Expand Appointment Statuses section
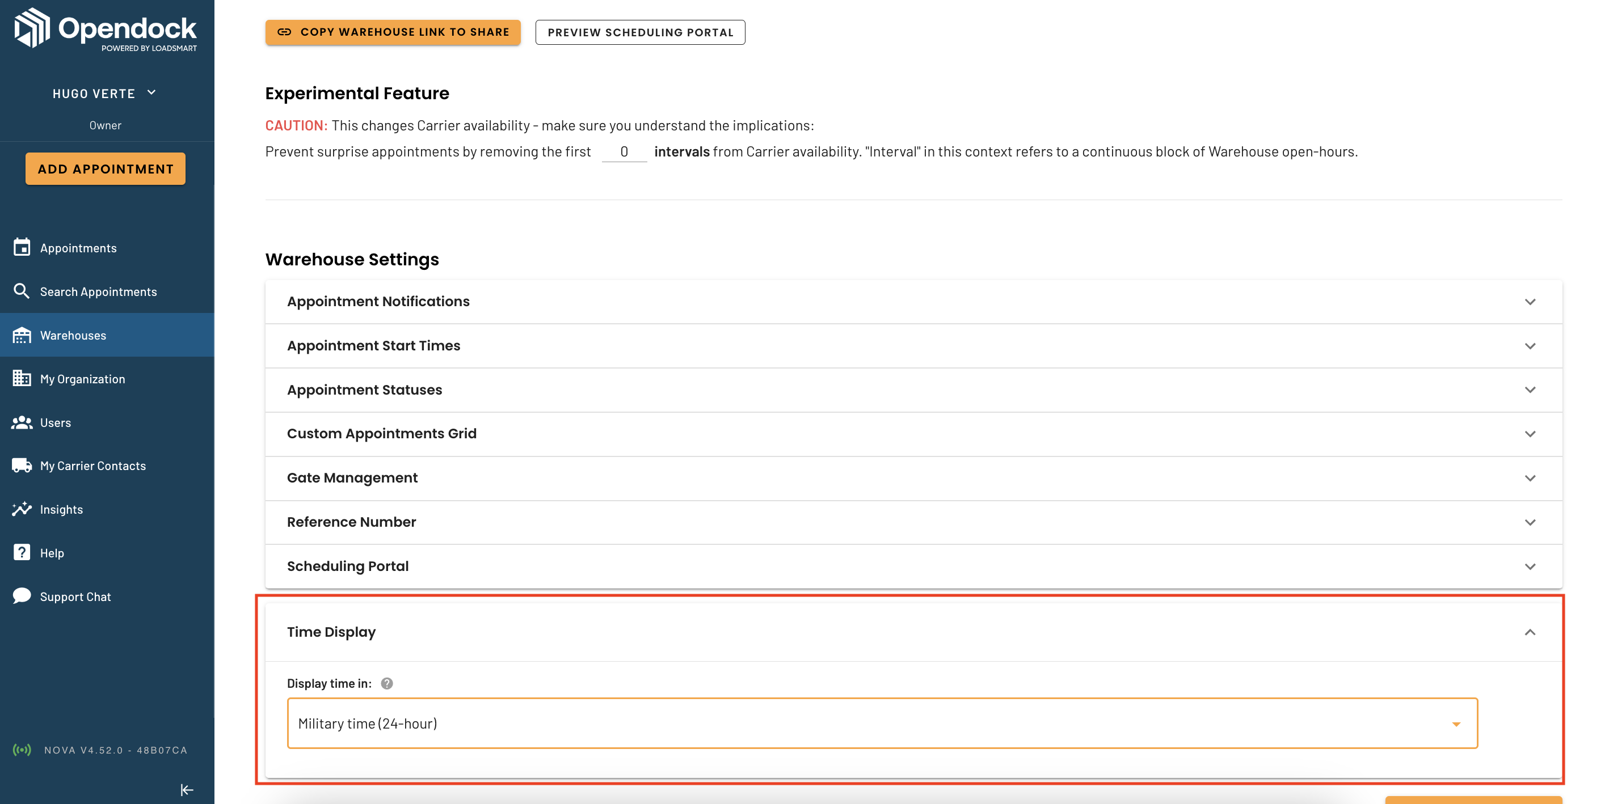 click(913, 390)
